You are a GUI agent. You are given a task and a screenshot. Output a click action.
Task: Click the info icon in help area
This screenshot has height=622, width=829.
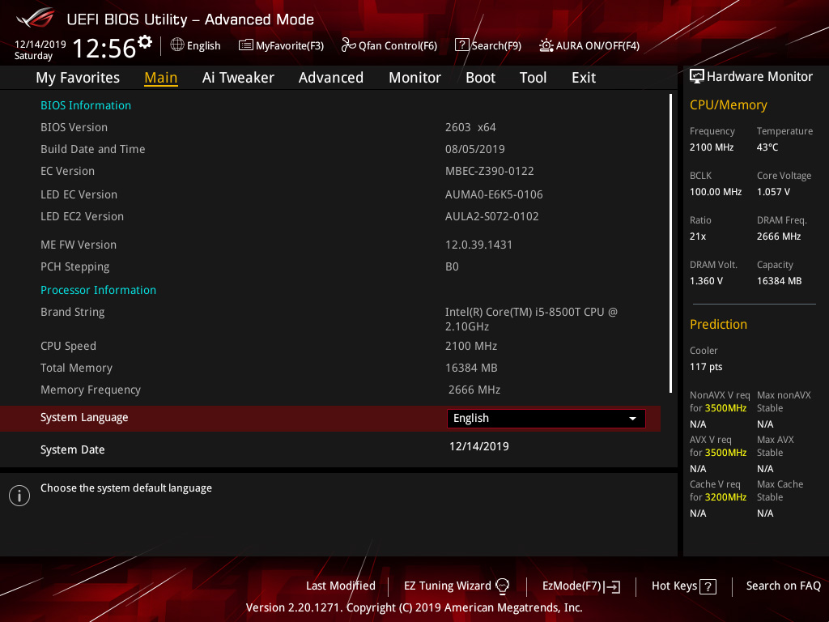pos(19,496)
